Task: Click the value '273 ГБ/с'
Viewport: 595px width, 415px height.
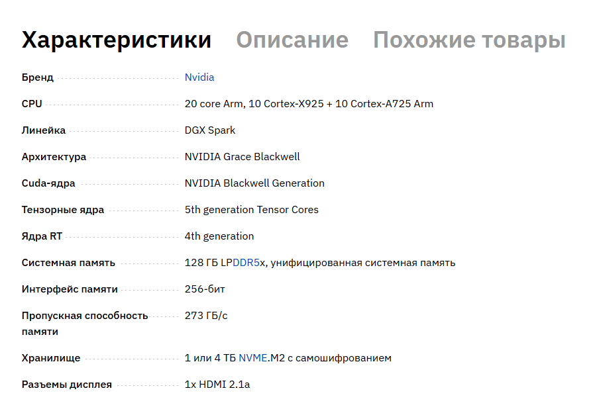Action: [x=206, y=316]
